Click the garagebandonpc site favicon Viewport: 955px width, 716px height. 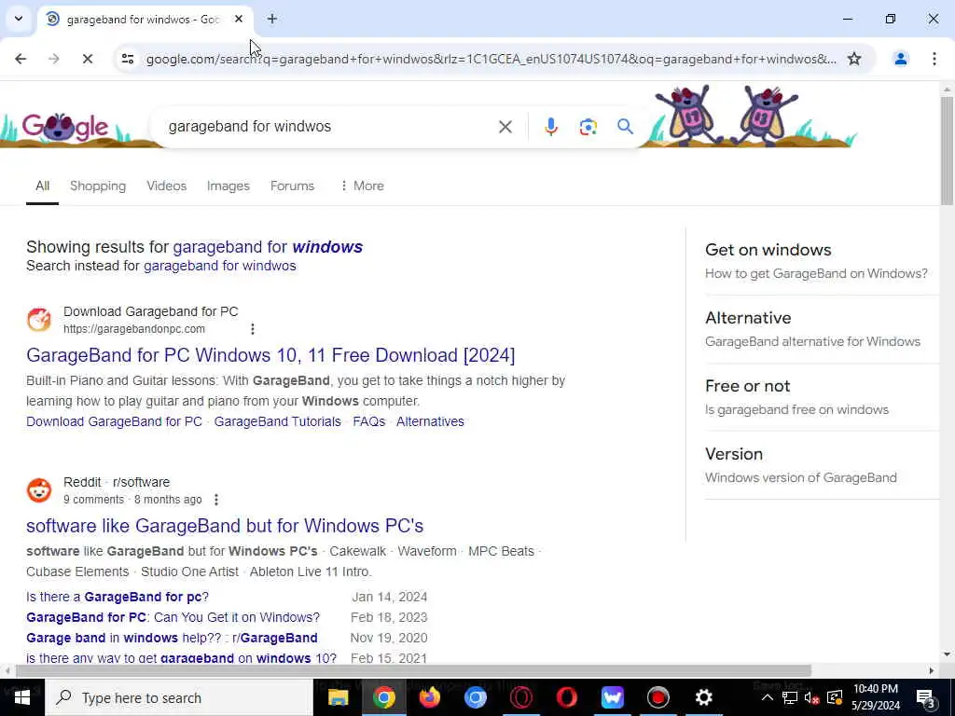pos(39,320)
